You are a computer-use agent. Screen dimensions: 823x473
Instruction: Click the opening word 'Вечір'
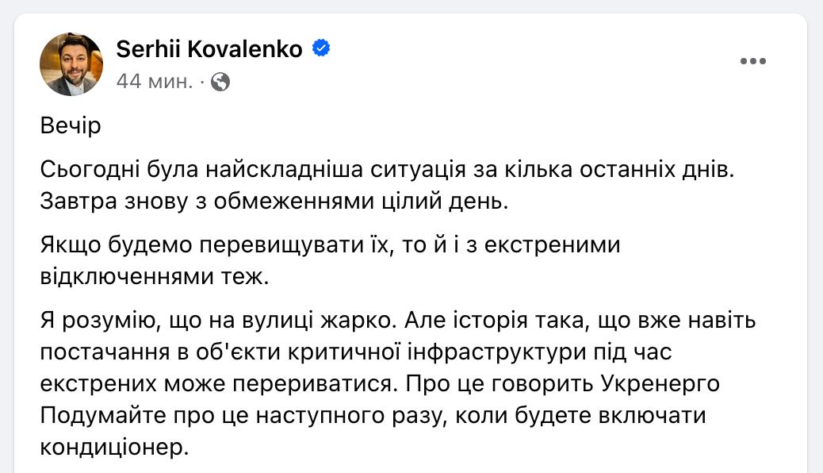pyautogui.click(x=70, y=126)
